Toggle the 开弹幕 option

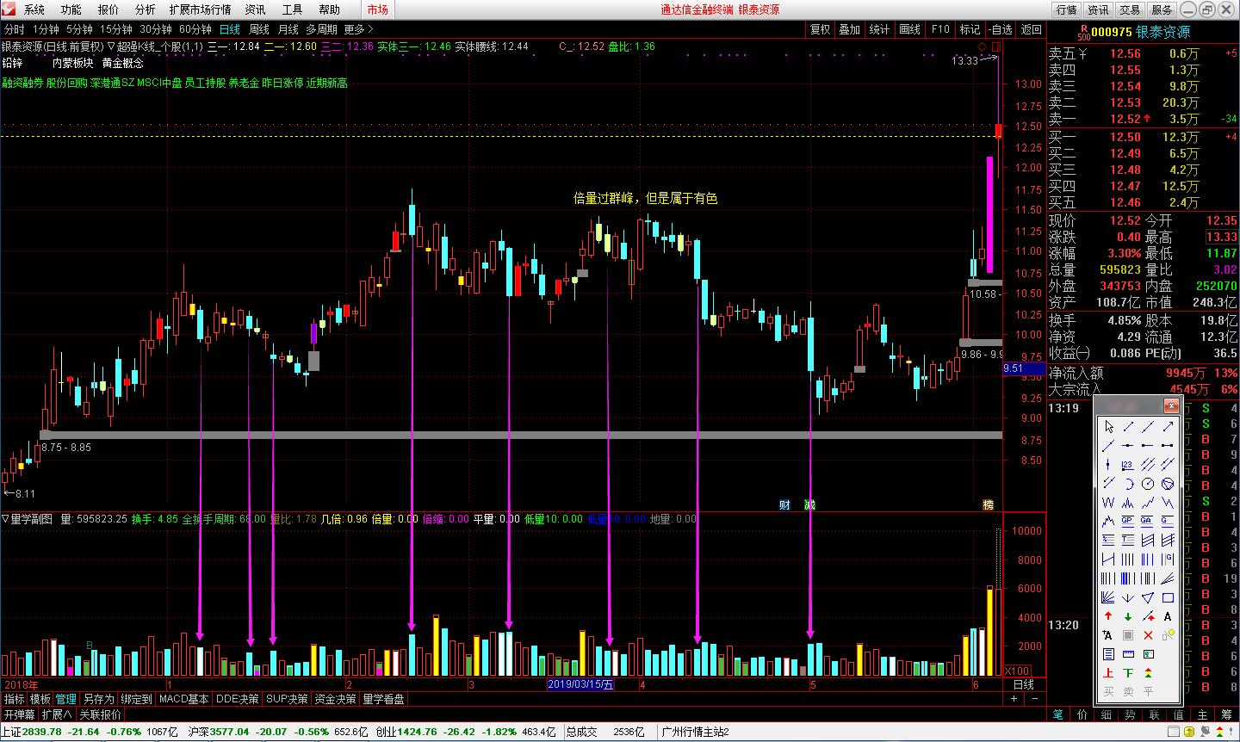pos(19,714)
